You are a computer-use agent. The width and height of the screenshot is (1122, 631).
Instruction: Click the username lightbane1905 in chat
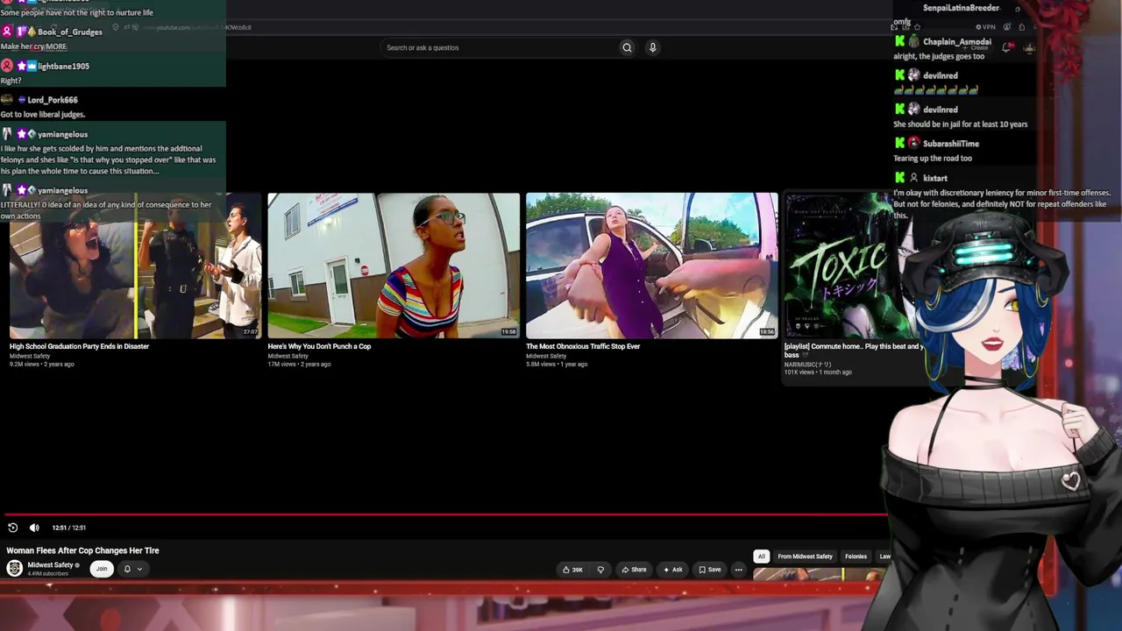click(63, 67)
